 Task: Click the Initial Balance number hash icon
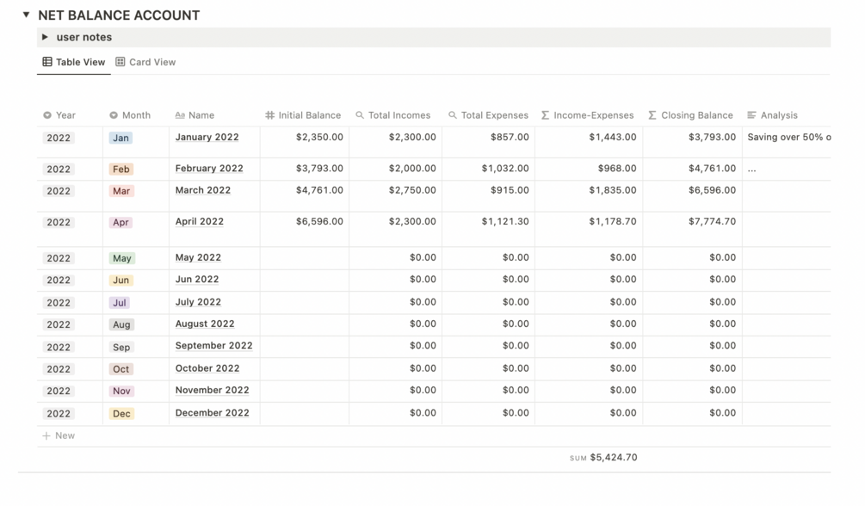coord(269,115)
